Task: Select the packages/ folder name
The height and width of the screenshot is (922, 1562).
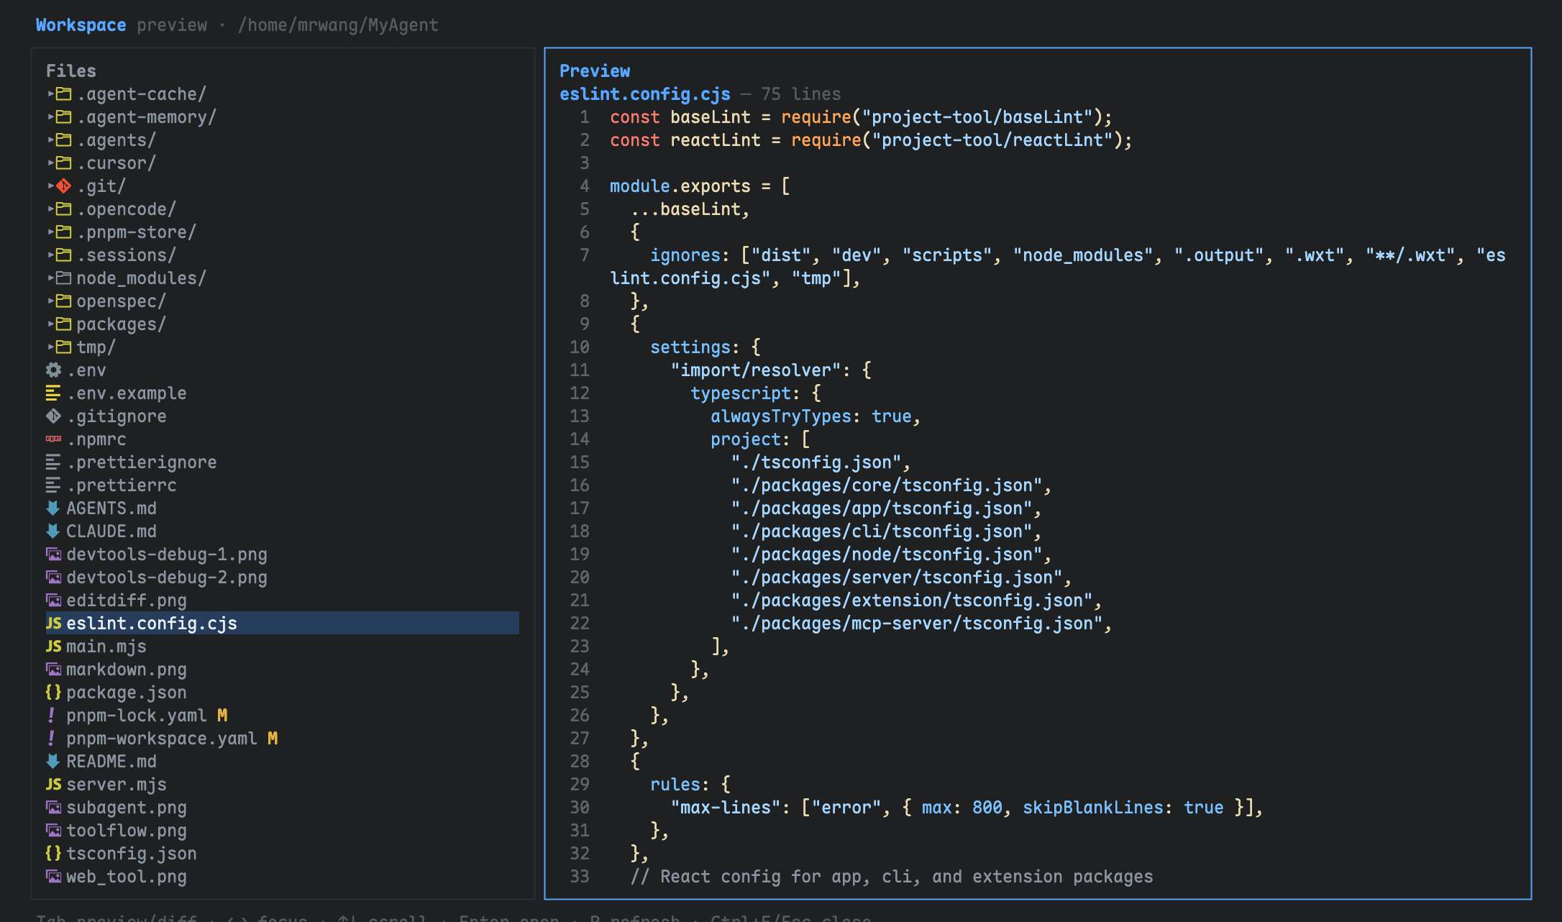Action: pos(121,324)
